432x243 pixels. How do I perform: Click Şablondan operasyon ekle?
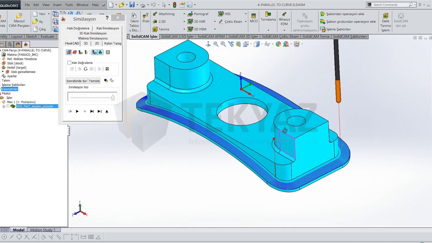click(342, 14)
